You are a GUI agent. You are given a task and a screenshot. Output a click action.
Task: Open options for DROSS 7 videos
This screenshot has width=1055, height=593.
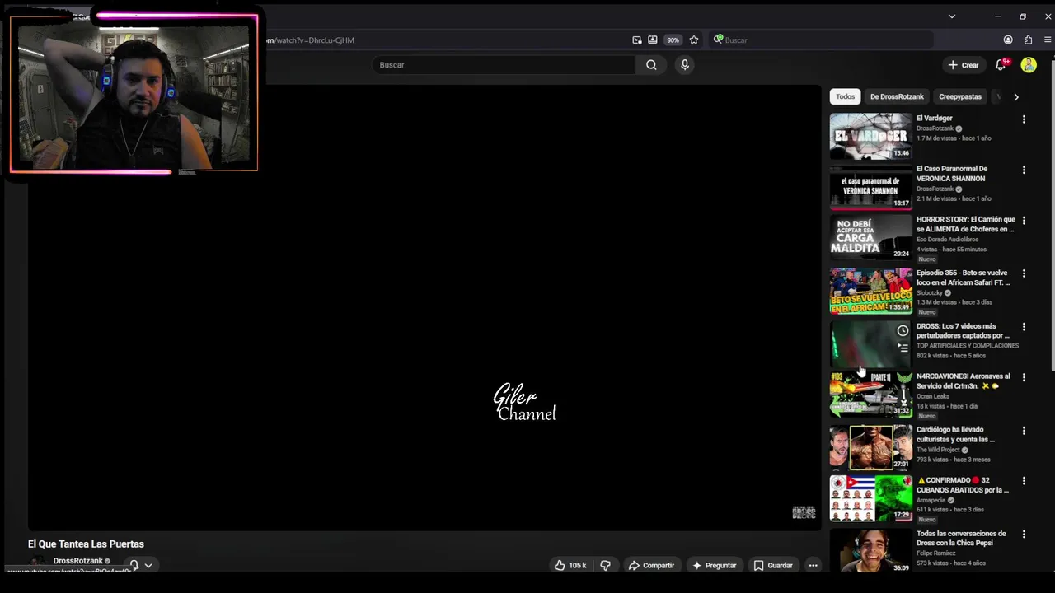click(1024, 327)
